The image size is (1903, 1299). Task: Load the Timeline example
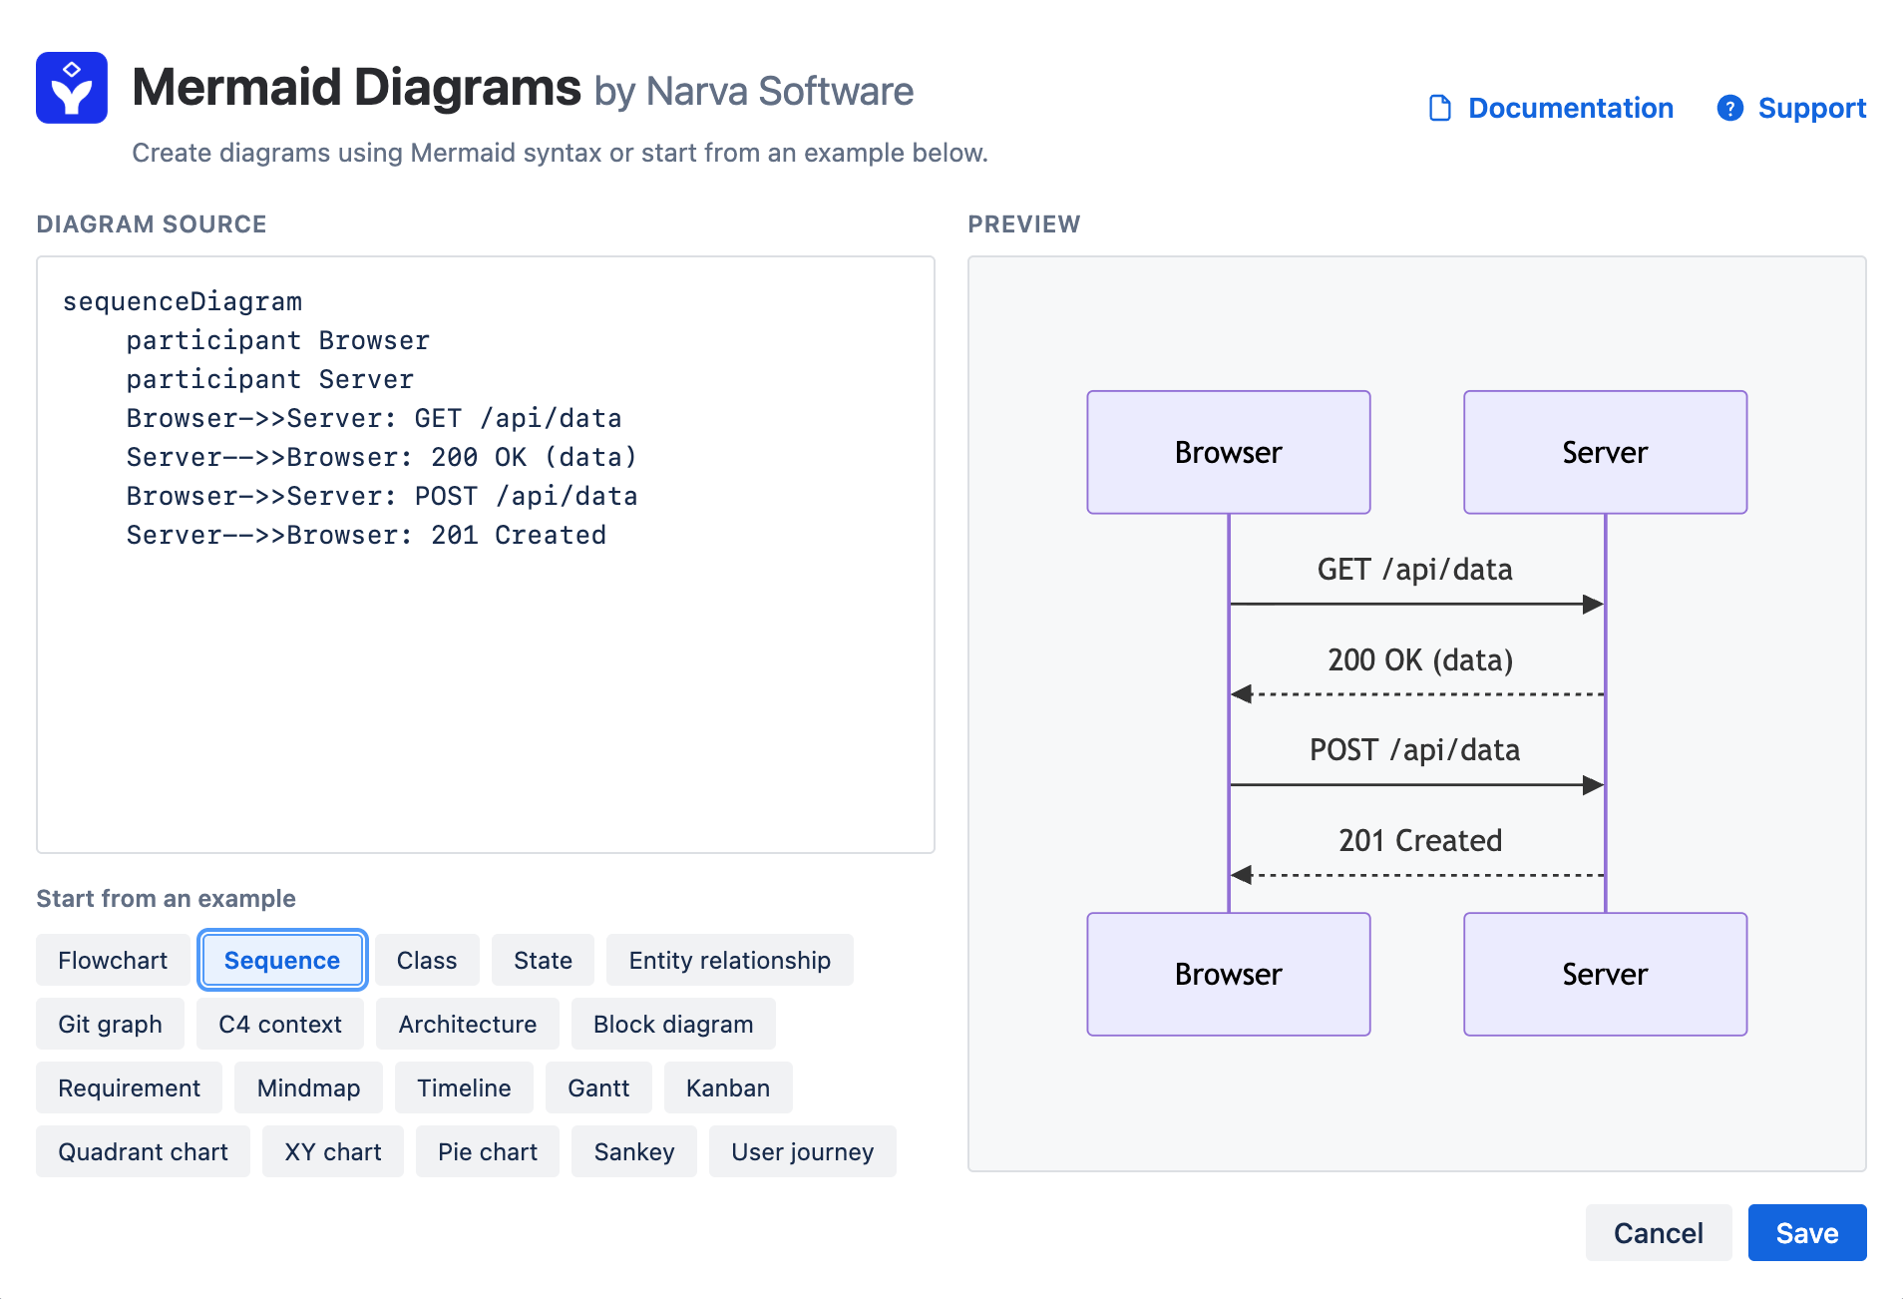coord(464,1087)
